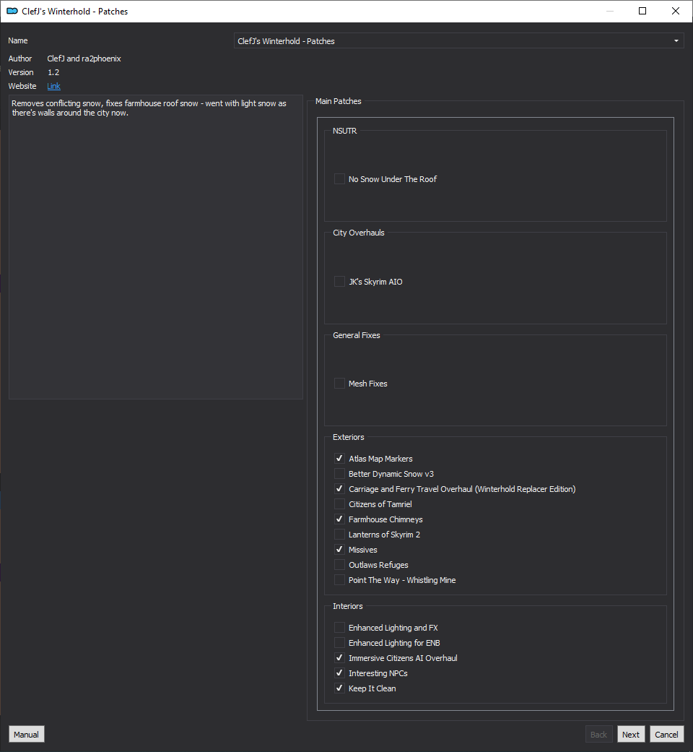Maximize the installer window

(642, 11)
